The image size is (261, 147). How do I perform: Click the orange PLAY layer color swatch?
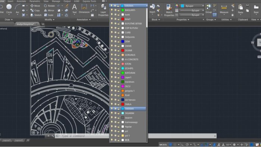click(x=123, y=95)
